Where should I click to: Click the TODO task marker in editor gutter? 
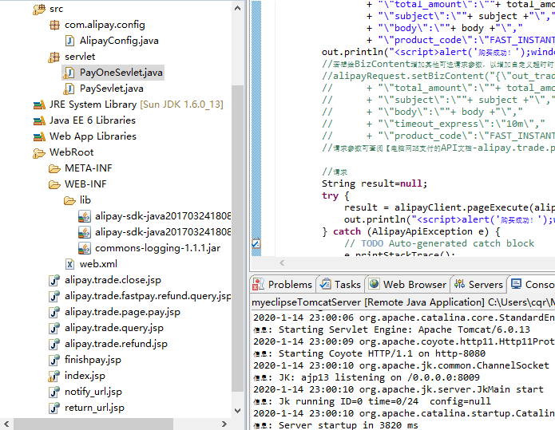[256, 243]
